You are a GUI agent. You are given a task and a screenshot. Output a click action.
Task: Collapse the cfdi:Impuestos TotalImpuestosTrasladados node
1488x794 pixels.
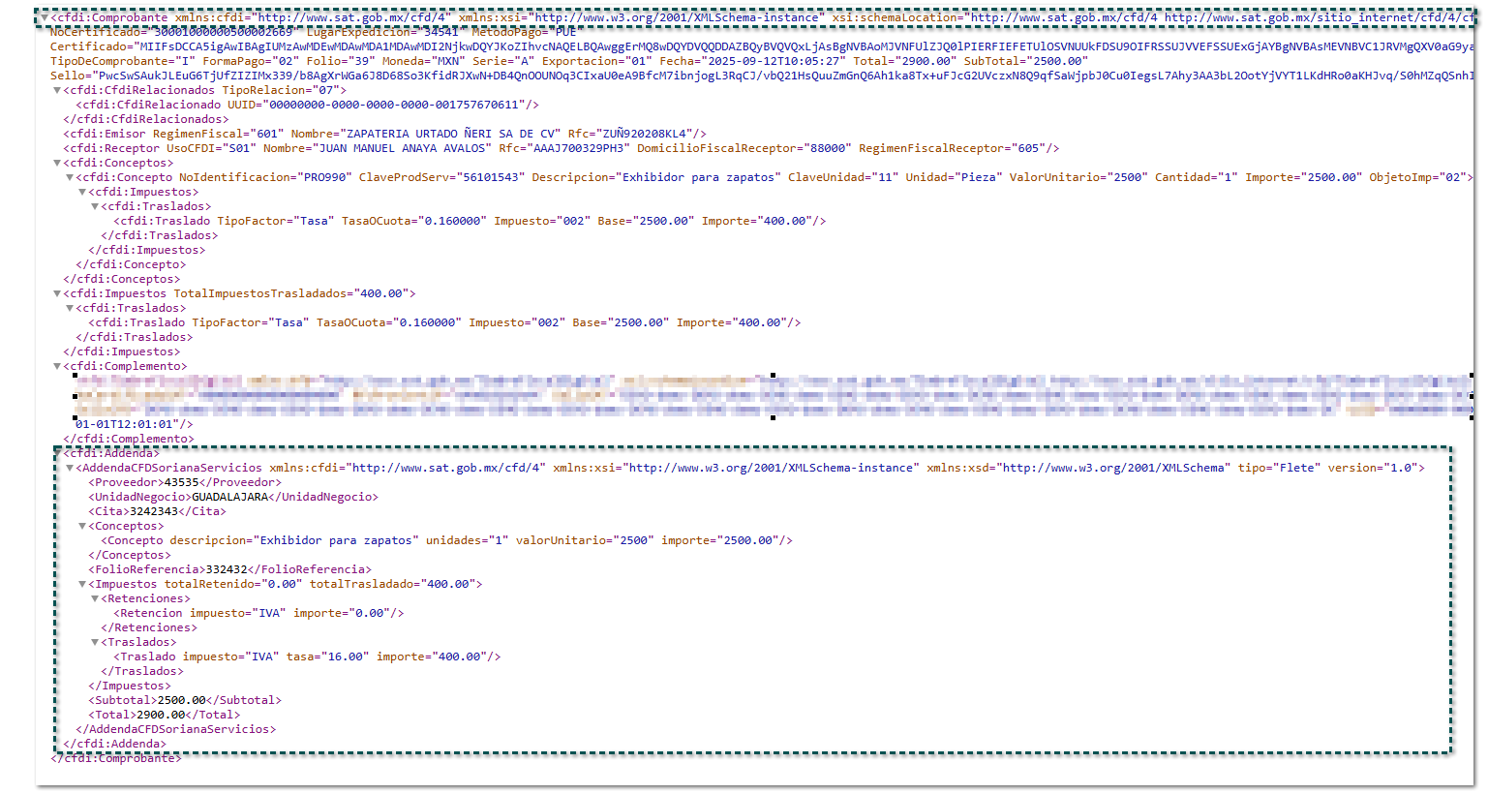(x=57, y=293)
